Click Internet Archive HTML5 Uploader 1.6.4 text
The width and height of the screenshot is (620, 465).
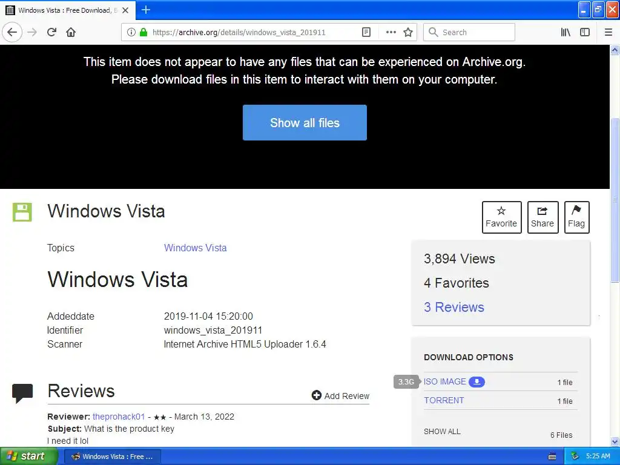(x=245, y=345)
